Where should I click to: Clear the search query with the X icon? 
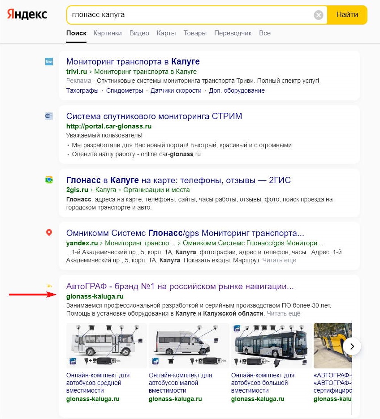(319, 15)
